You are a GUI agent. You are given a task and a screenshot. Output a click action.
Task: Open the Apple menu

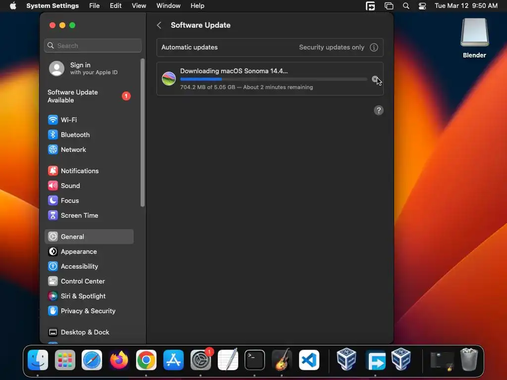13,6
